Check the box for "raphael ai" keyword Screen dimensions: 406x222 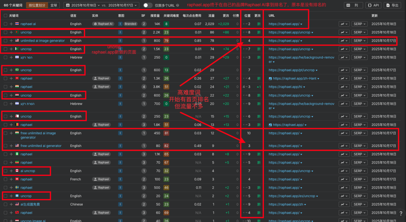pyautogui.click(x=5, y=24)
